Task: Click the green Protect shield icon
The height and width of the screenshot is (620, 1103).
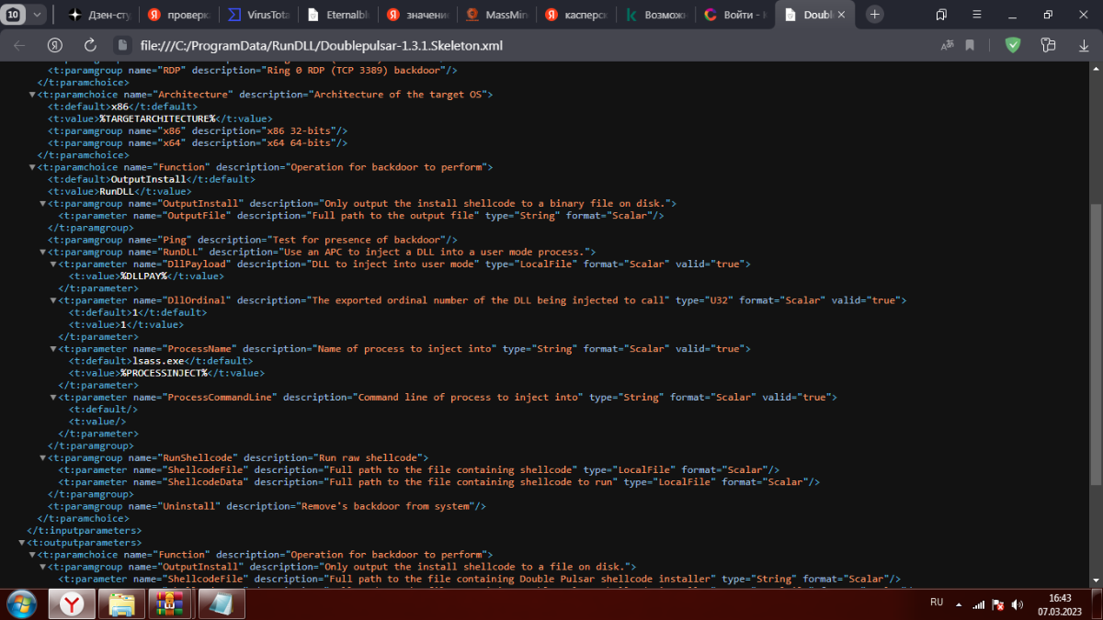Action: 1012,45
